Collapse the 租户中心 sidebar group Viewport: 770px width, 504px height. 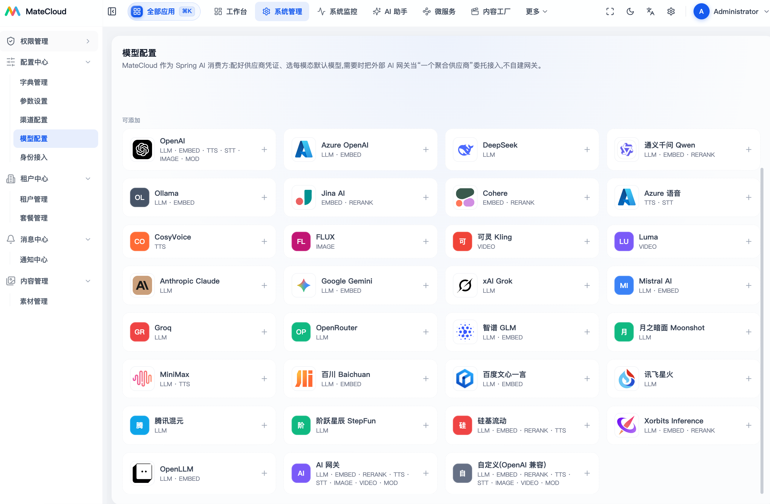(x=49, y=179)
